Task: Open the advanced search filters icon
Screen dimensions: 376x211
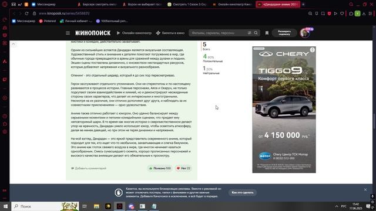Action: tap(249, 33)
